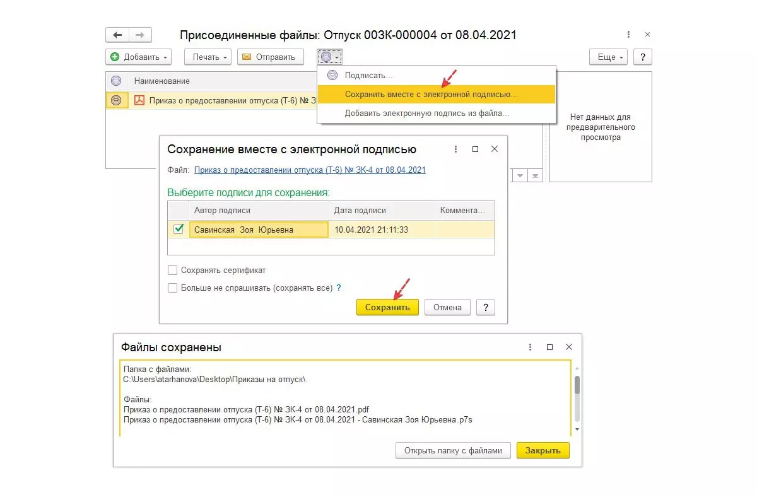Go back with the left arrow button
The image size is (757, 495).
(x=117, y=35)
